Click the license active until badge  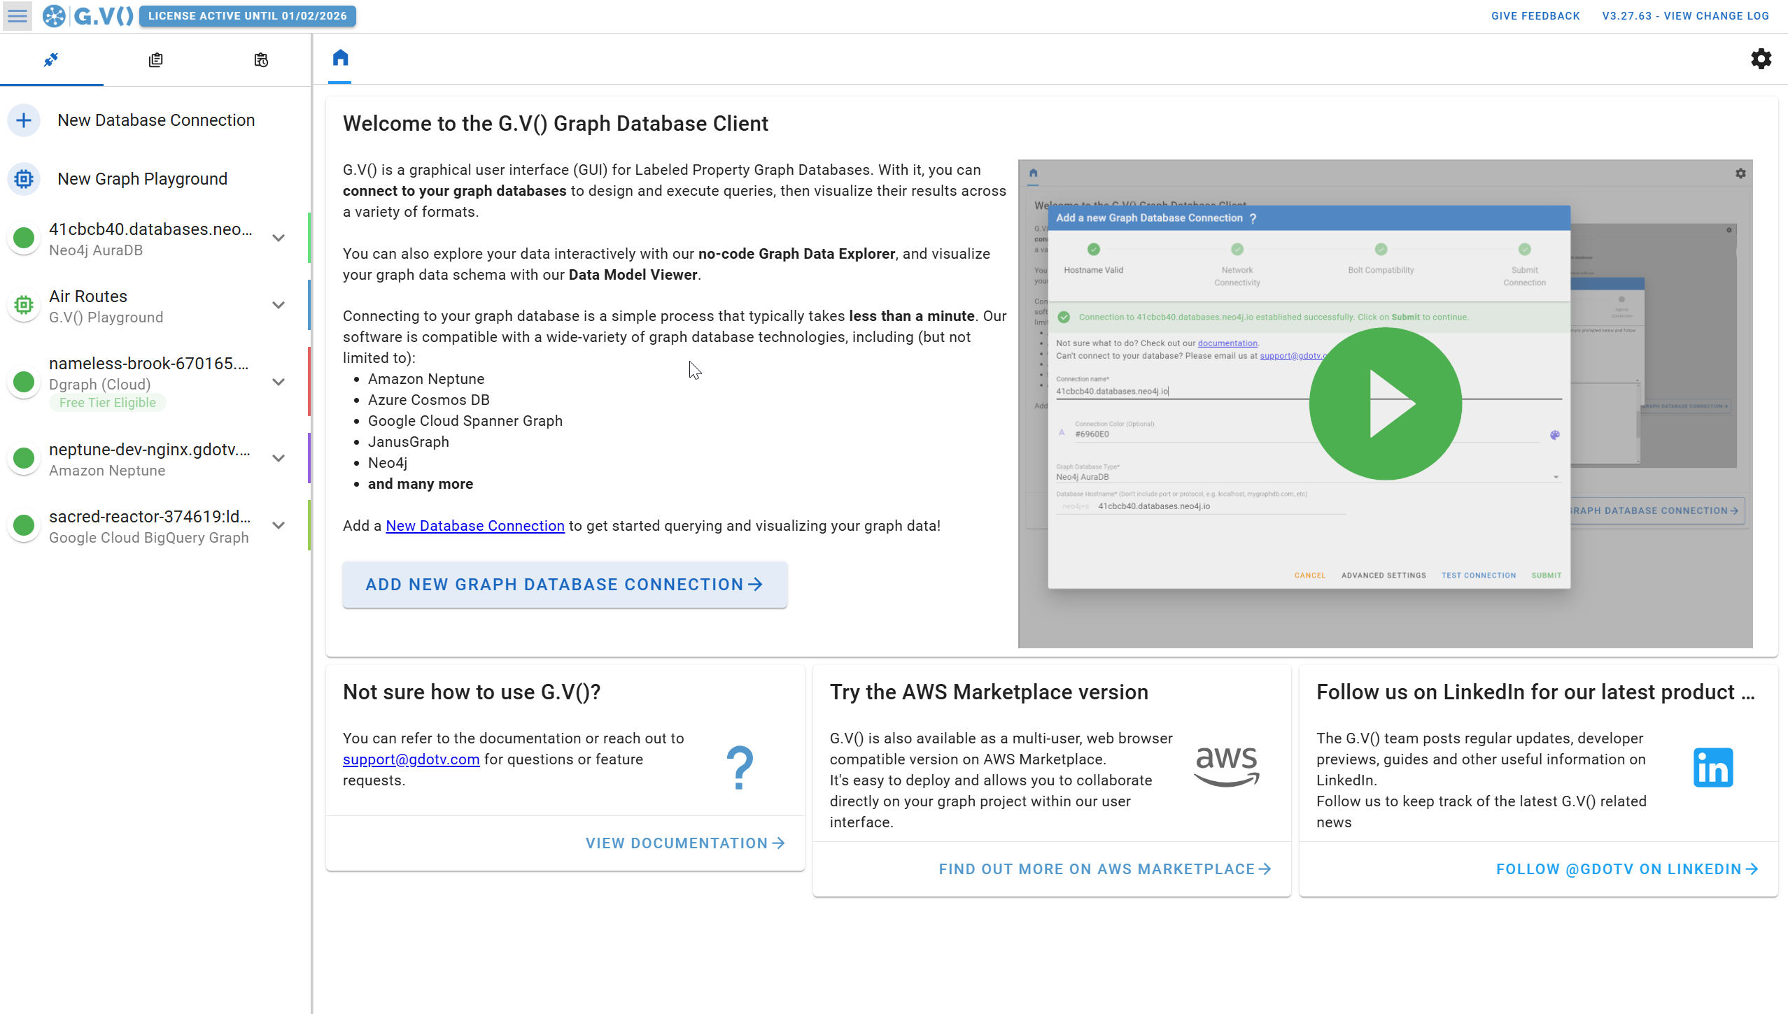click(x=248, y=16)
